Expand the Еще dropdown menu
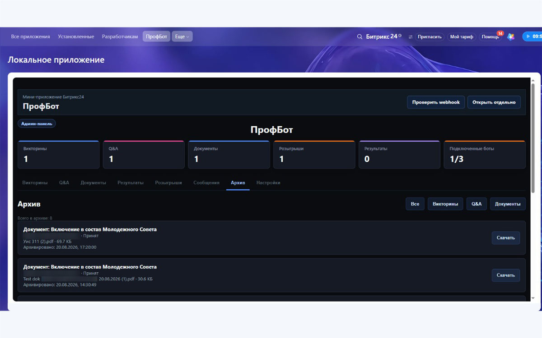This screenshot has width=542, height=338. 182,37
